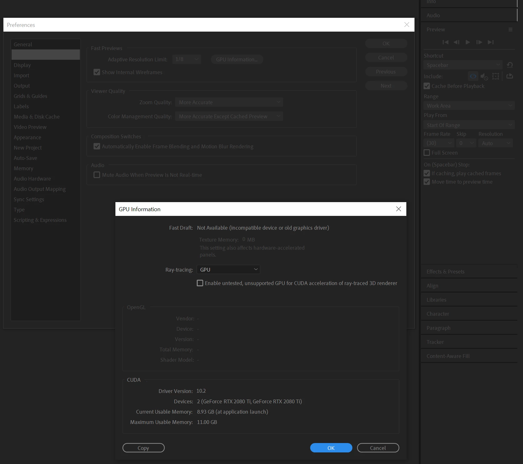523x464 pixels.
Task: Close the Preferences window
Action: (407, 24)
